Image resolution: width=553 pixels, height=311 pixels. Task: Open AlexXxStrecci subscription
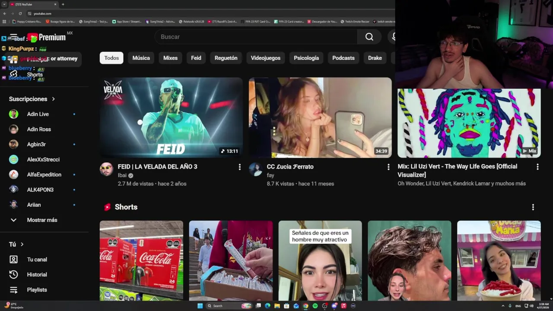tap(43, 159)
